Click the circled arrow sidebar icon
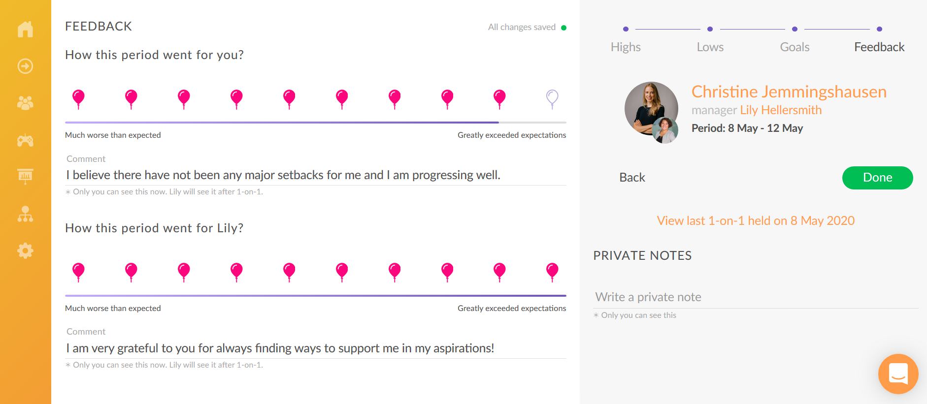927x404 pixels. tap(25, 66)
